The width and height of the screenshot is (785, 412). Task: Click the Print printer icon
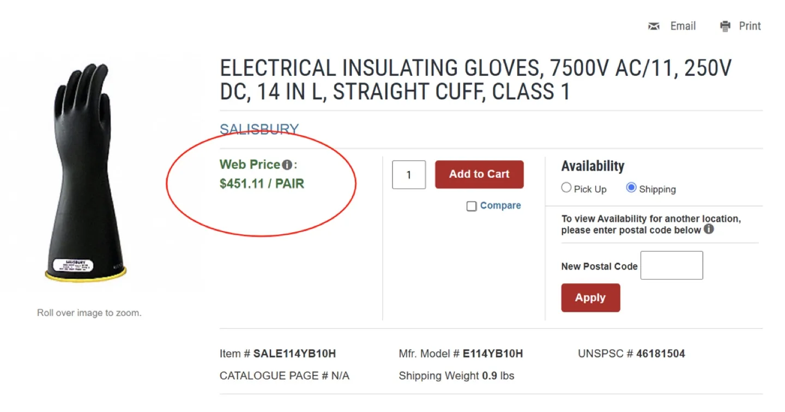point(726,26)
